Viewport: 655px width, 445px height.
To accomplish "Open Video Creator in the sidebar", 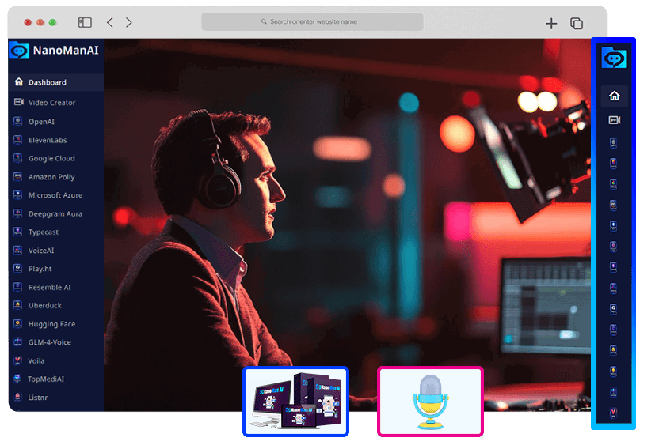I will pos(51,103).
